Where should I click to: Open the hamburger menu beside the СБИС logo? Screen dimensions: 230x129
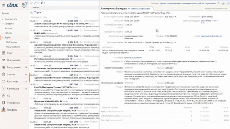pos(3,5)
